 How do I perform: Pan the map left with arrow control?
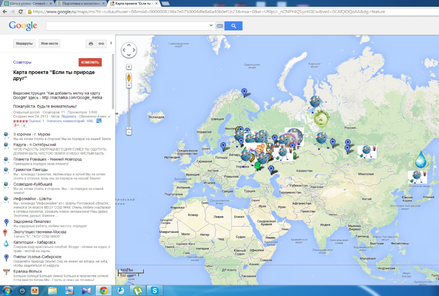click(124, 50)
